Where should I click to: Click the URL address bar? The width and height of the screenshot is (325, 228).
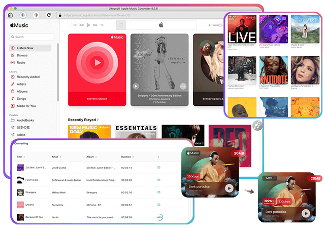tap(141, 15)
